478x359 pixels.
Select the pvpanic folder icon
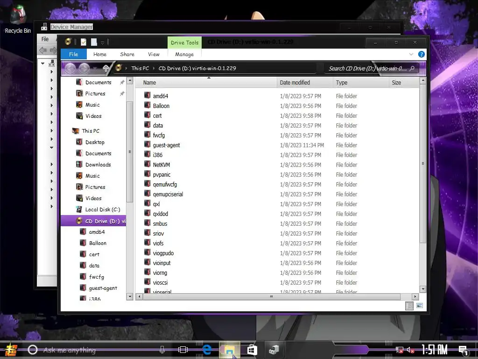pyautogui.click(x=147, y=174)
